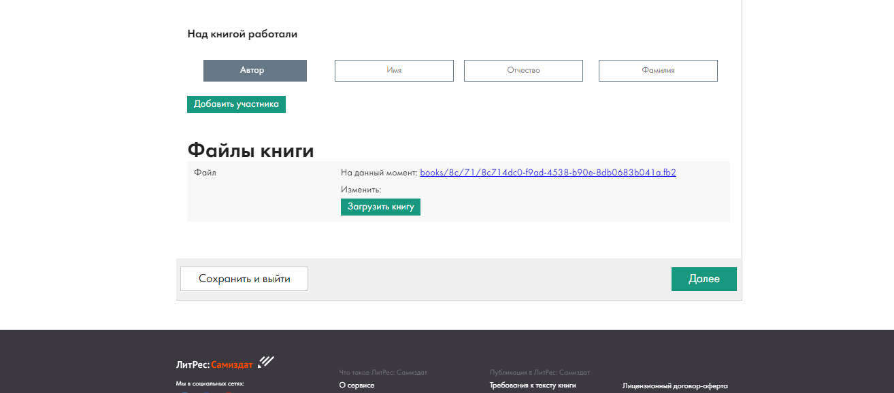
Task: Focus the Отчество text field
Action: pos(523,71)
